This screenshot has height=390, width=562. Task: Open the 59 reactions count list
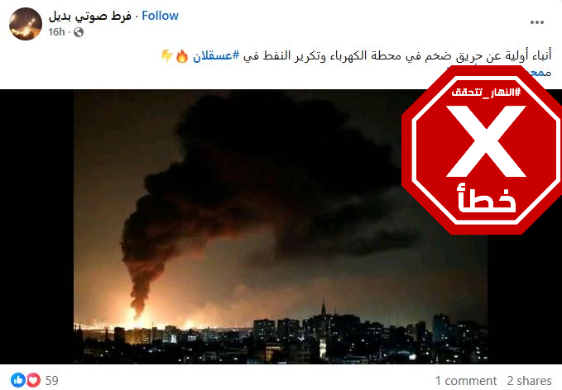point(52,380)
